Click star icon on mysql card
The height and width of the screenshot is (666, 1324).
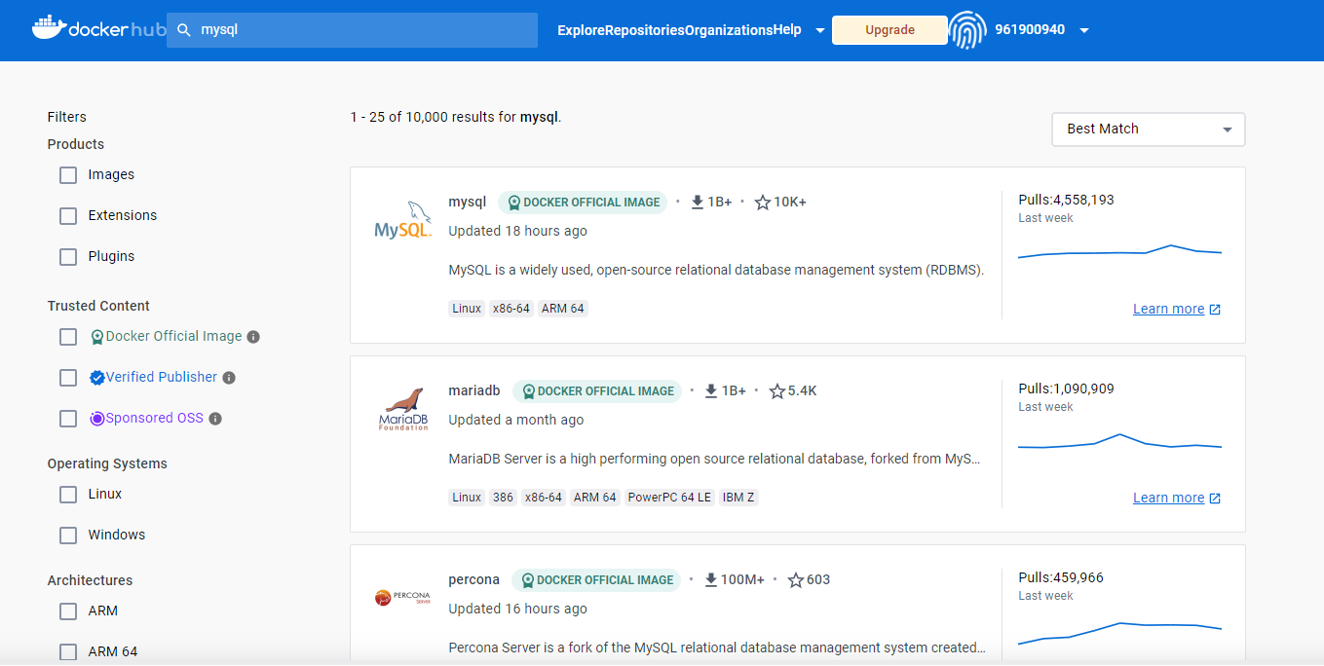(x=763, y=203)
